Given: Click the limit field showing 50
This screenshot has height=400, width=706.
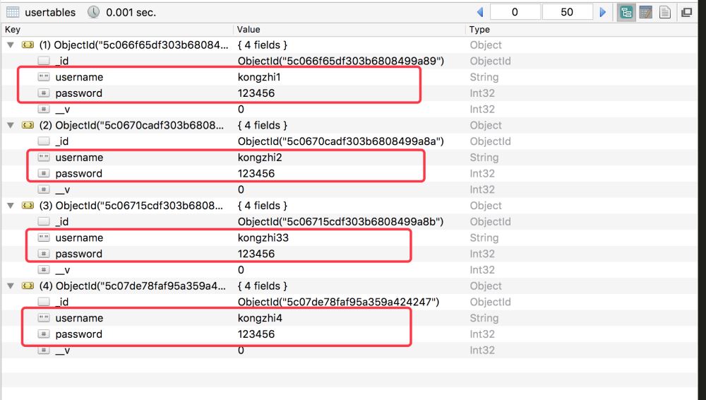Looking at the screenshot, I should point(567,12).
